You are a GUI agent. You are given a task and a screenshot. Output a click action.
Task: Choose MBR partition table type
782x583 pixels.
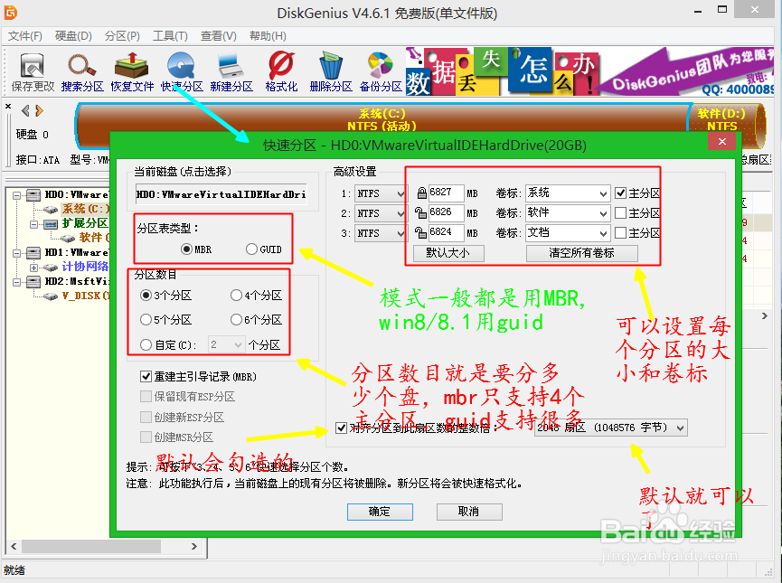tap(196, 249)
